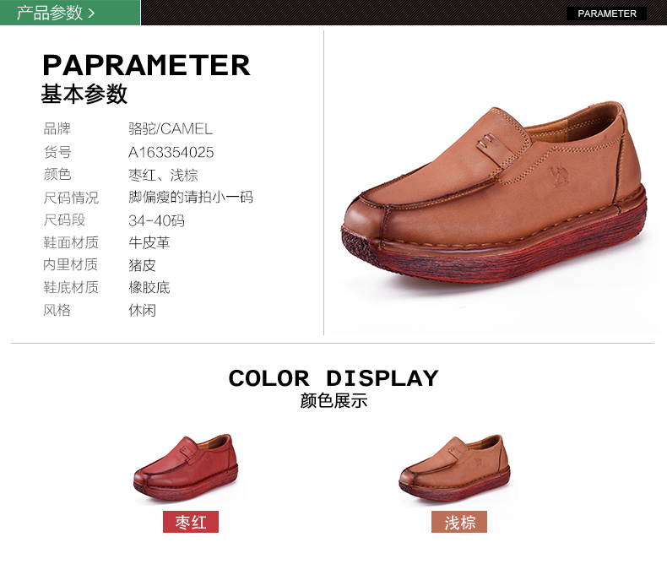Screen dimensions: 667x575
Task: Click the black PARAMETER label
Action: tap(606, 14)
